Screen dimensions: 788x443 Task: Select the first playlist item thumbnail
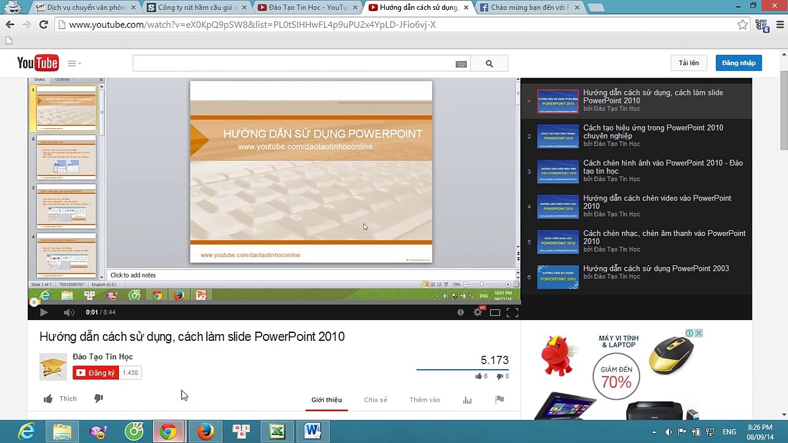(x=558, y=102)
